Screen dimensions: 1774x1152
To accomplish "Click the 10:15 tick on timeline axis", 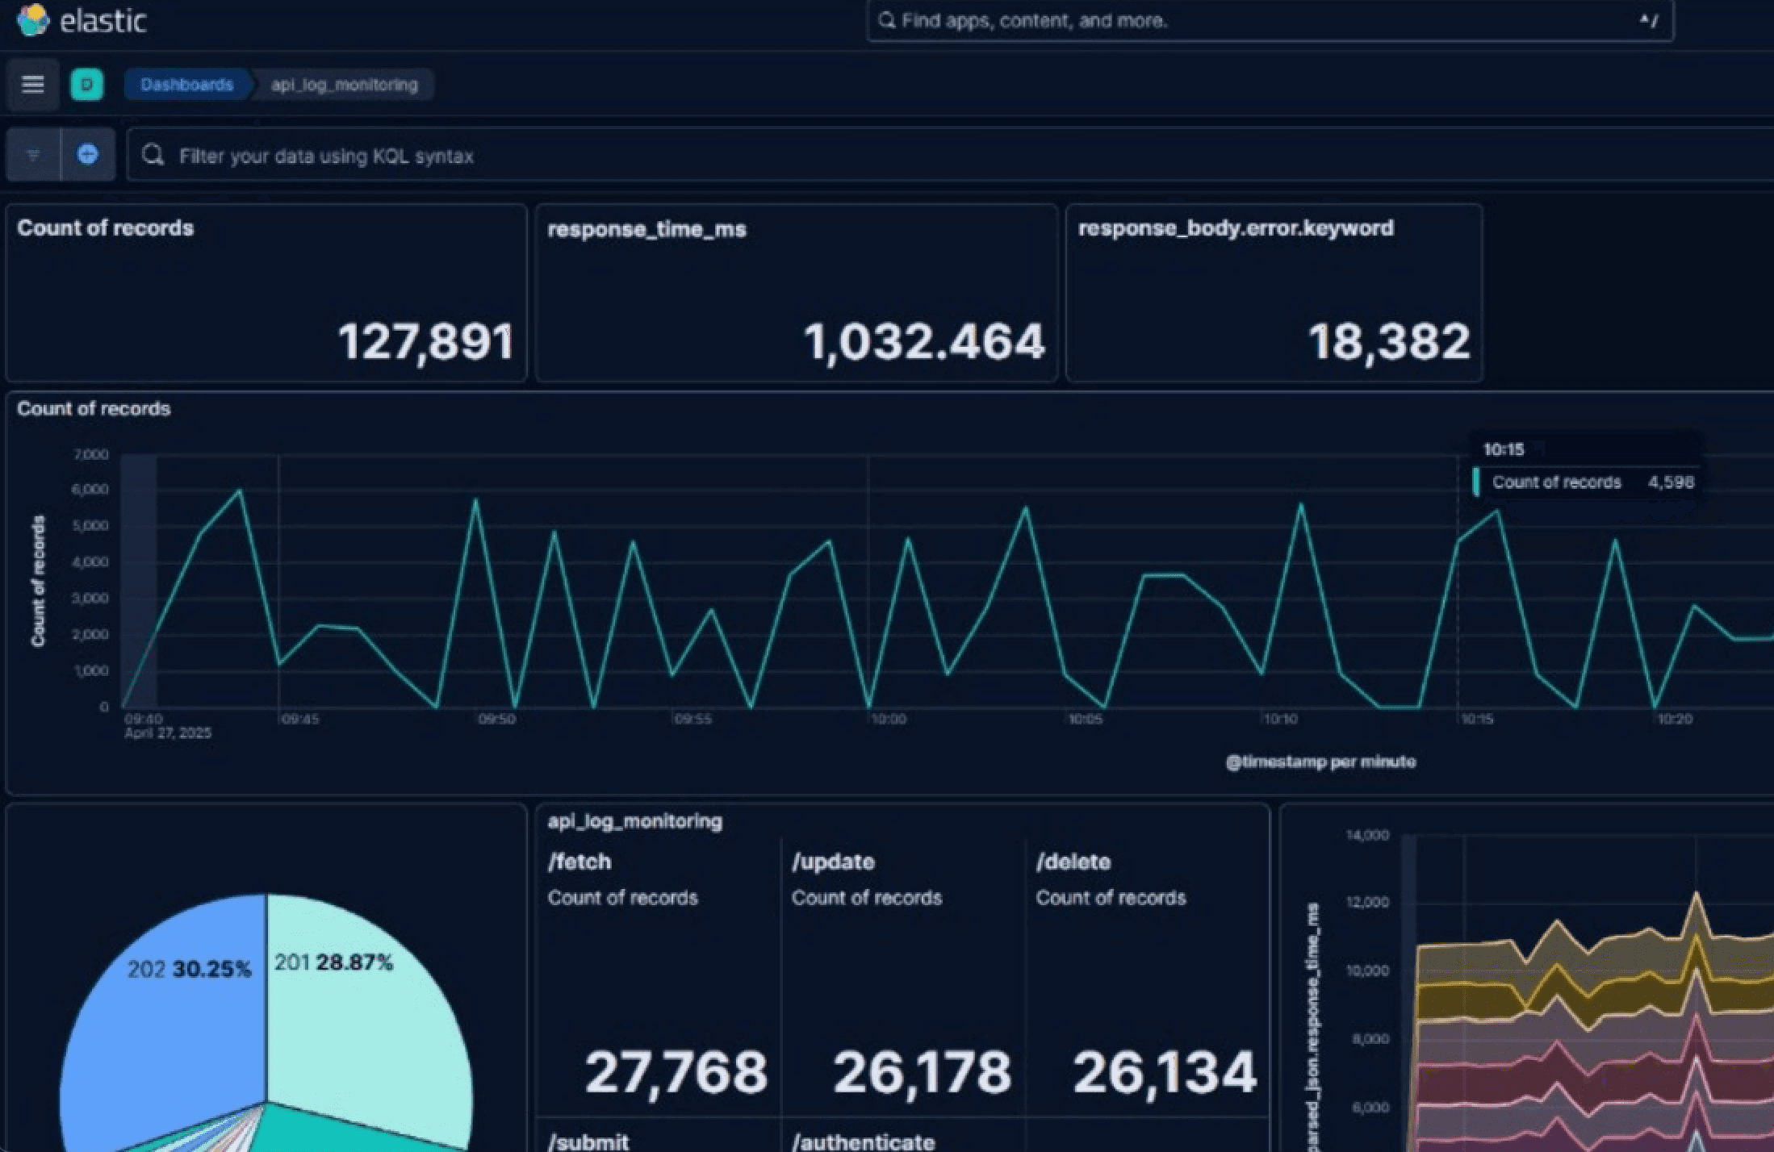I will [x=1478, y=719].
